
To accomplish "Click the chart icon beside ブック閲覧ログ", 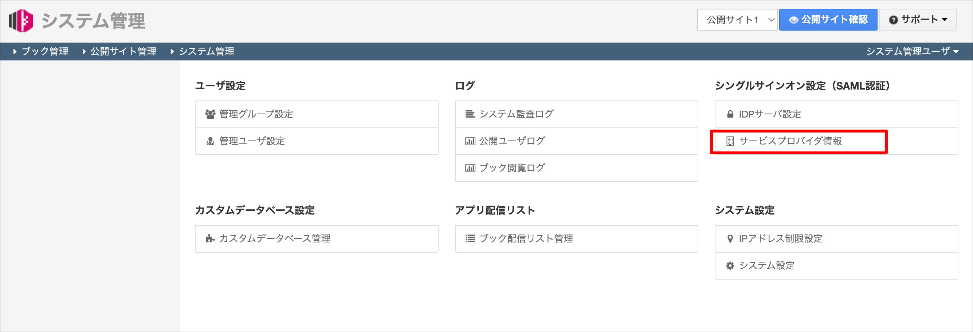I will point(470,168).
